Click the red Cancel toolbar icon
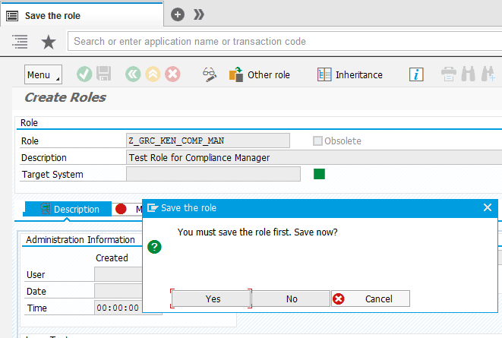Viewport: 502px width, 338px height. (172, 74)
